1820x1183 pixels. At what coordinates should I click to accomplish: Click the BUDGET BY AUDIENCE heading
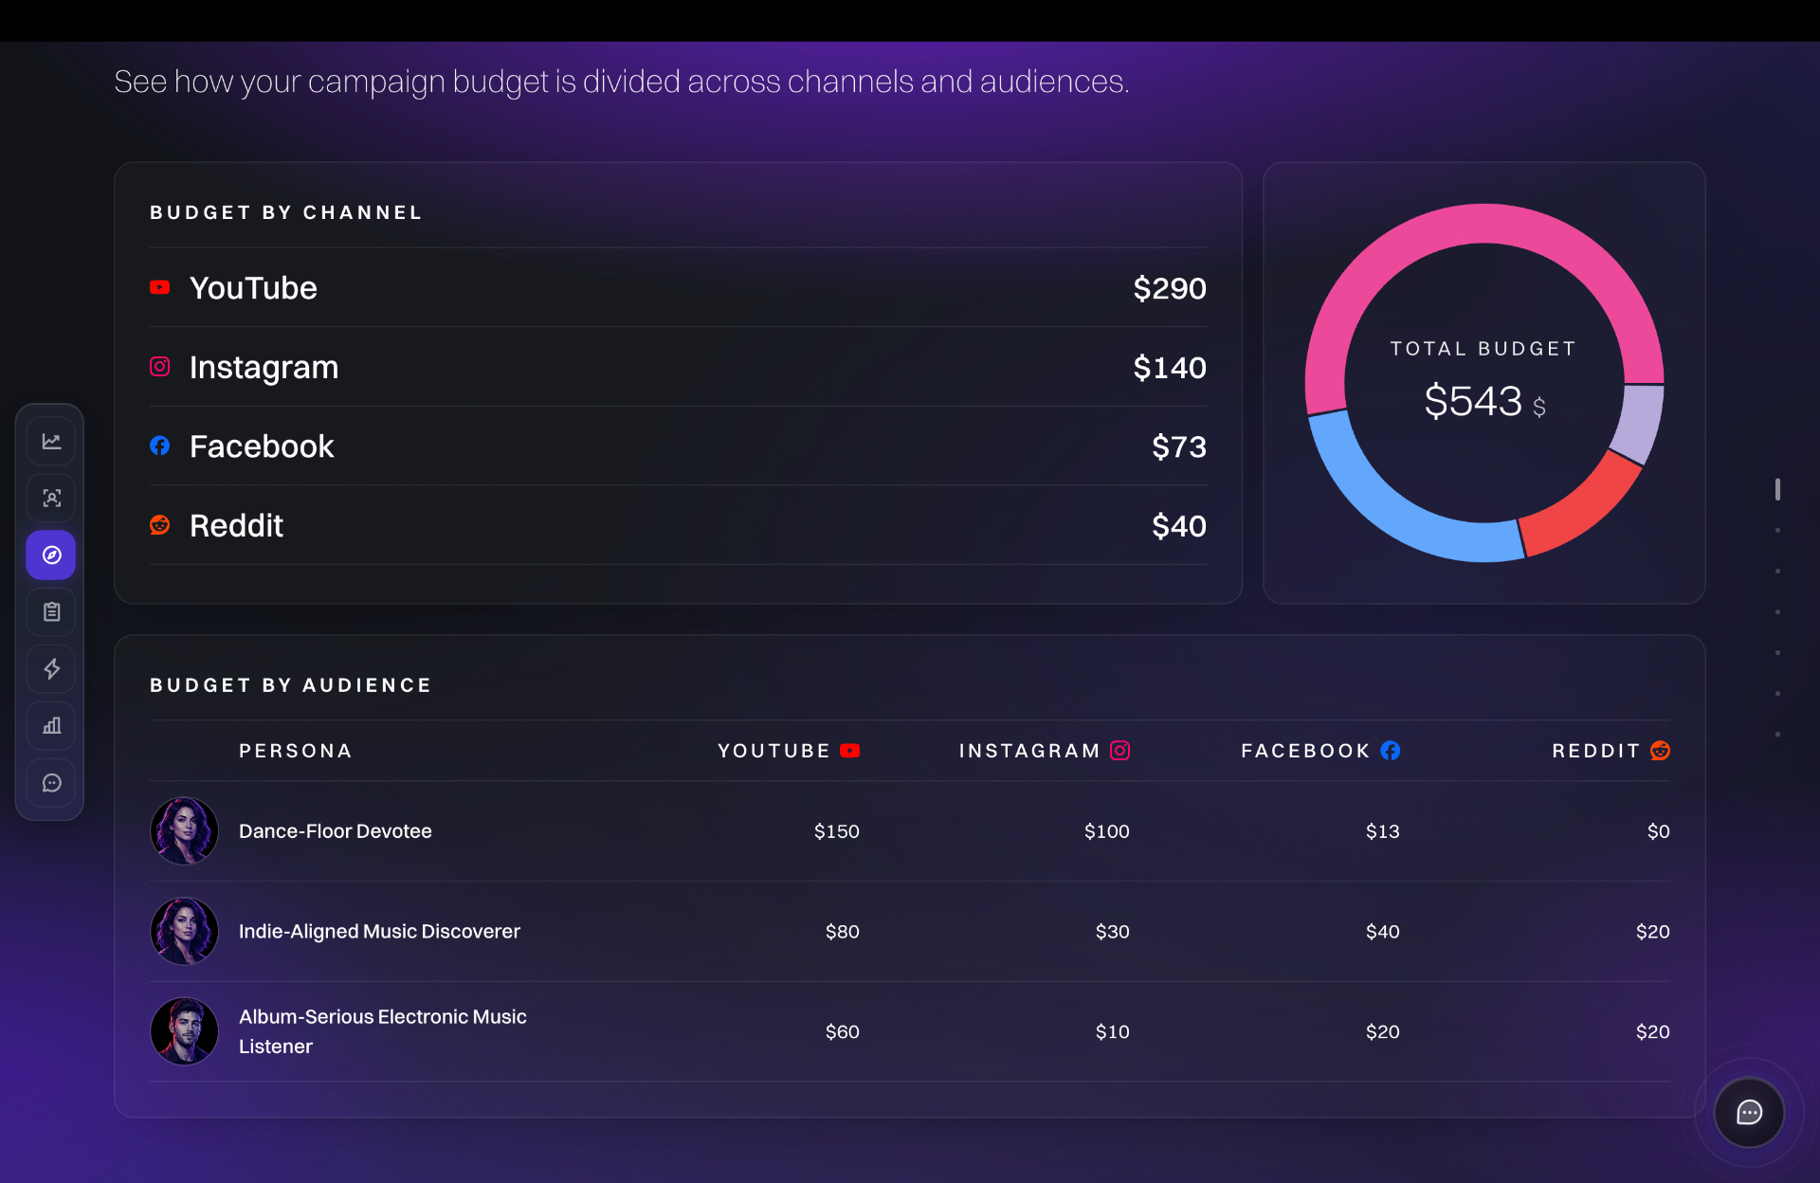291,685
